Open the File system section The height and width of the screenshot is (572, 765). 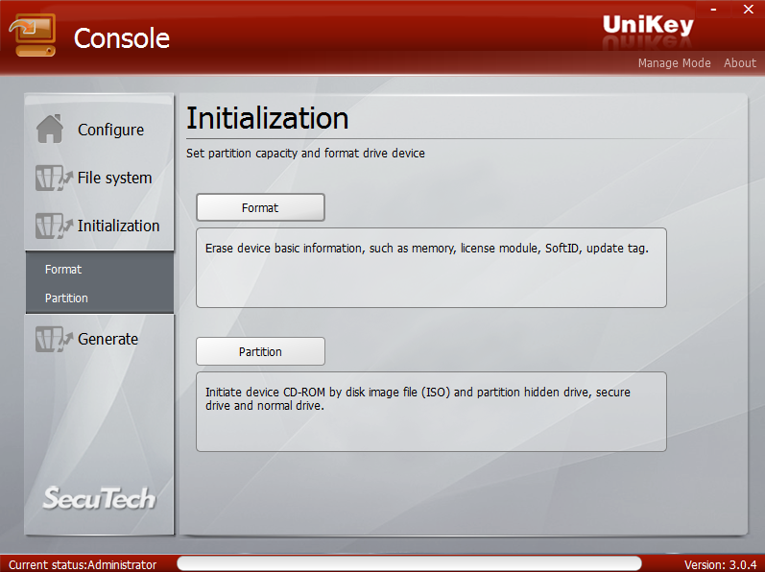point(114,178)
